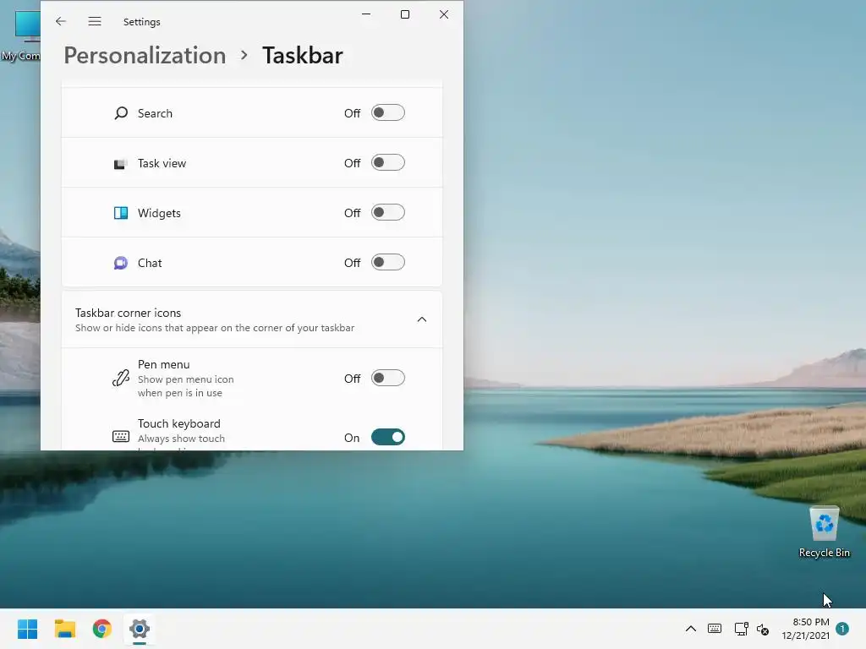
Task: Collapse the Taskbar corner icons section
Action: click(x=421, y=319)
